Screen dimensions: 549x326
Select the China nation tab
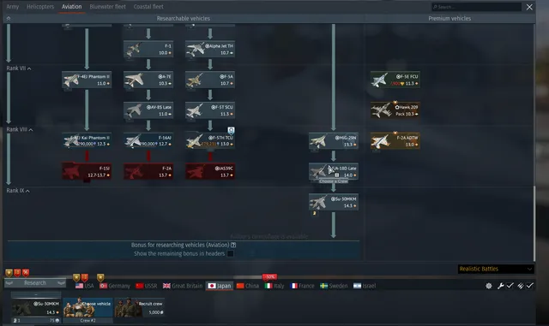click(x=248, y=286)
